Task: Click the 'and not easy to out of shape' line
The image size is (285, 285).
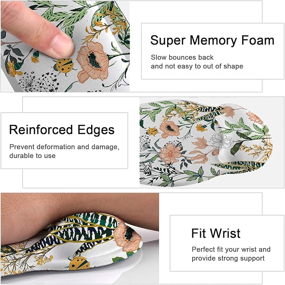Action: pyautogui.click(x=197, y=66)
